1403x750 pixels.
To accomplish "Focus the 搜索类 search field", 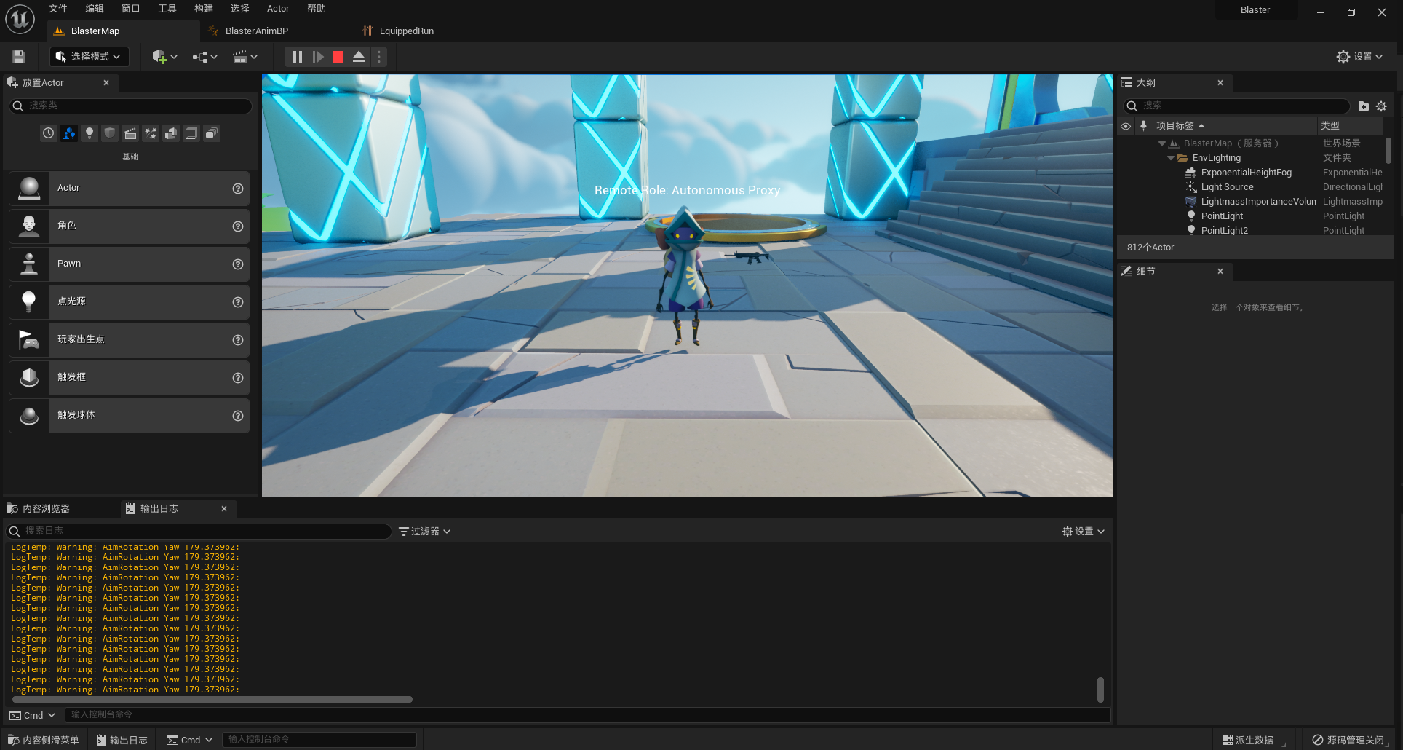I will (131, 106).
